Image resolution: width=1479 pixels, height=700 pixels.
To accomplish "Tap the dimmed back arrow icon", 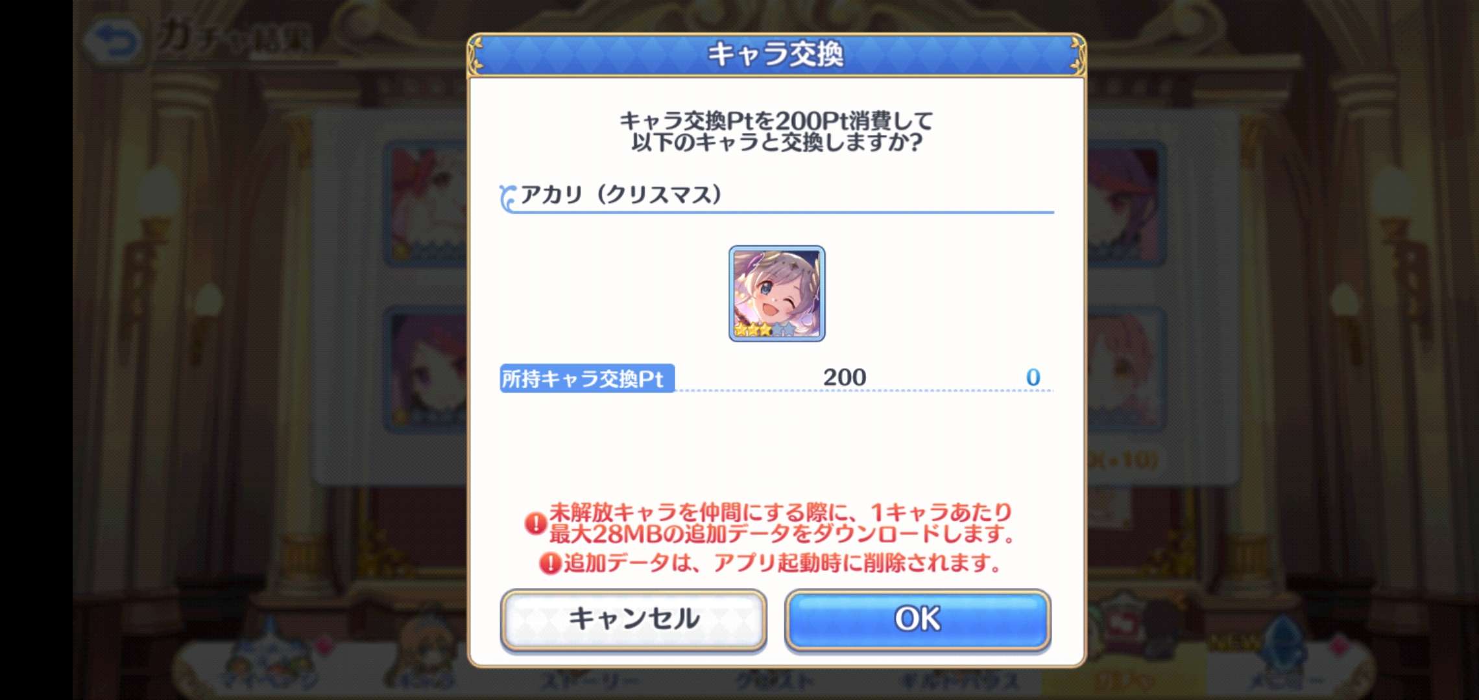I will (x=115, y=40).
